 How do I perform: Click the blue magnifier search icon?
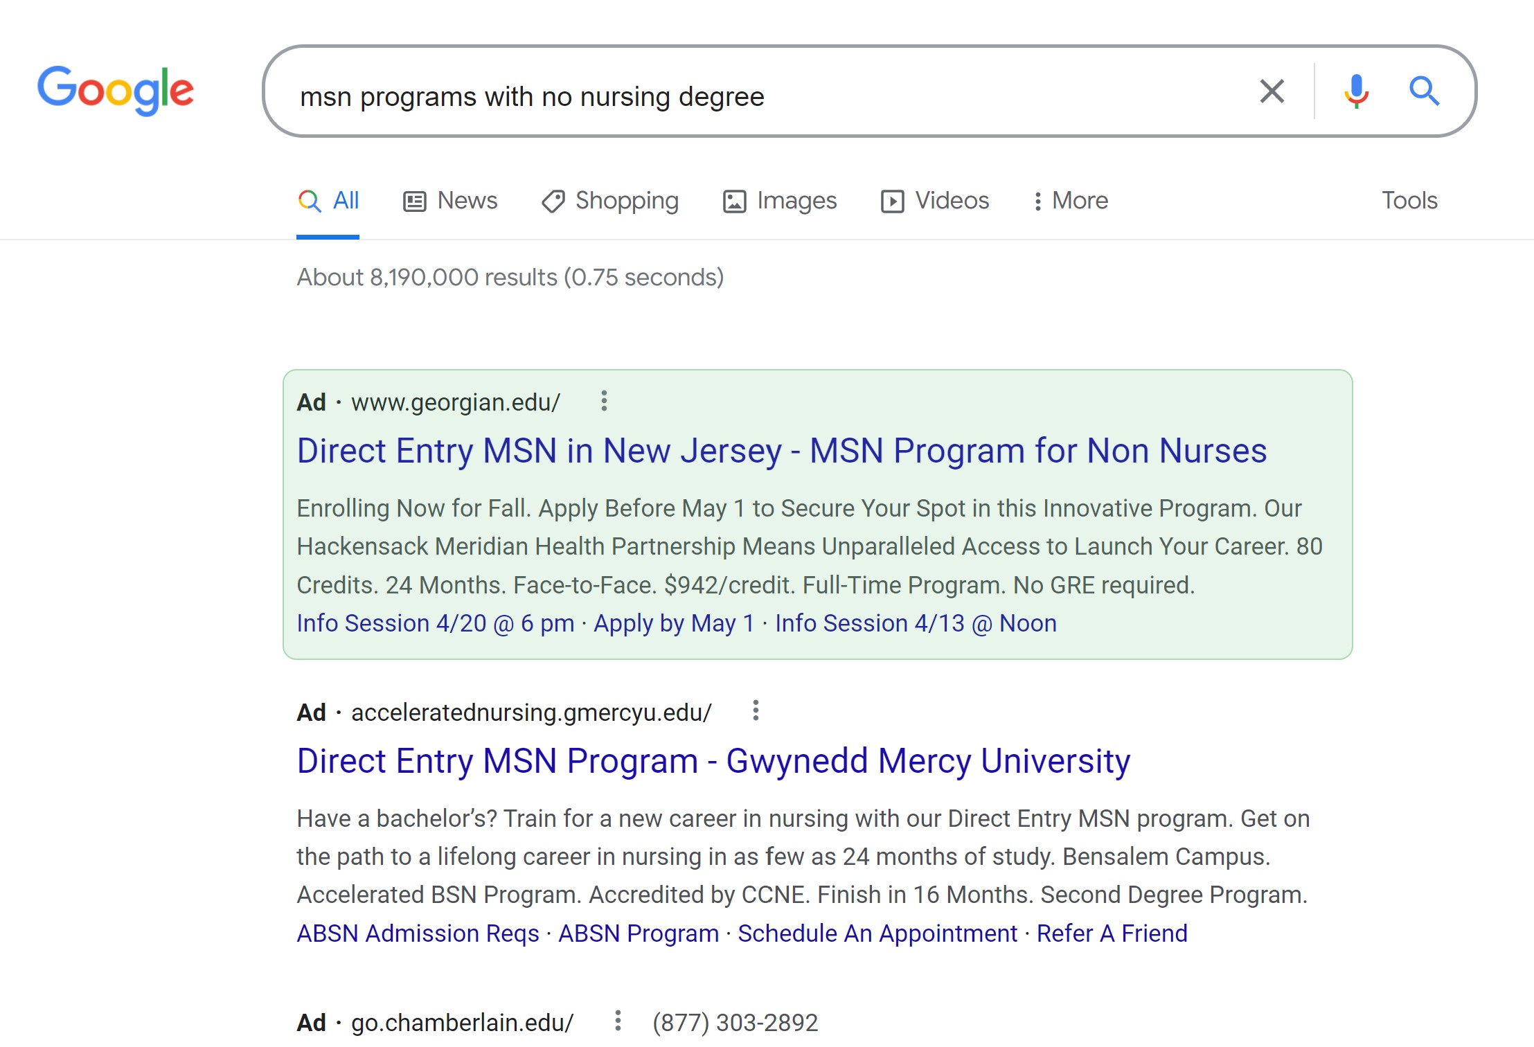point(1424,91)
